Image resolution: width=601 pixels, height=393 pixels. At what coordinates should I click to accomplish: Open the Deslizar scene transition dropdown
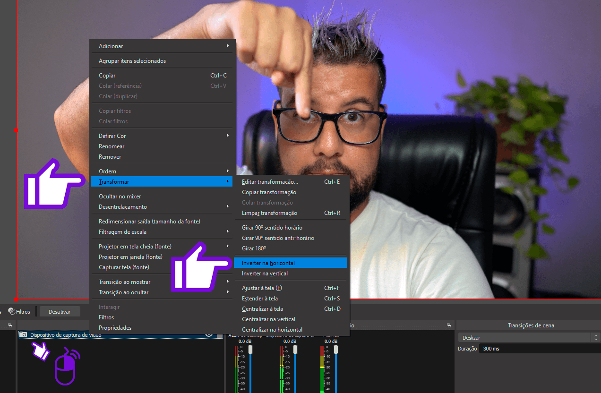click(529, 338)
